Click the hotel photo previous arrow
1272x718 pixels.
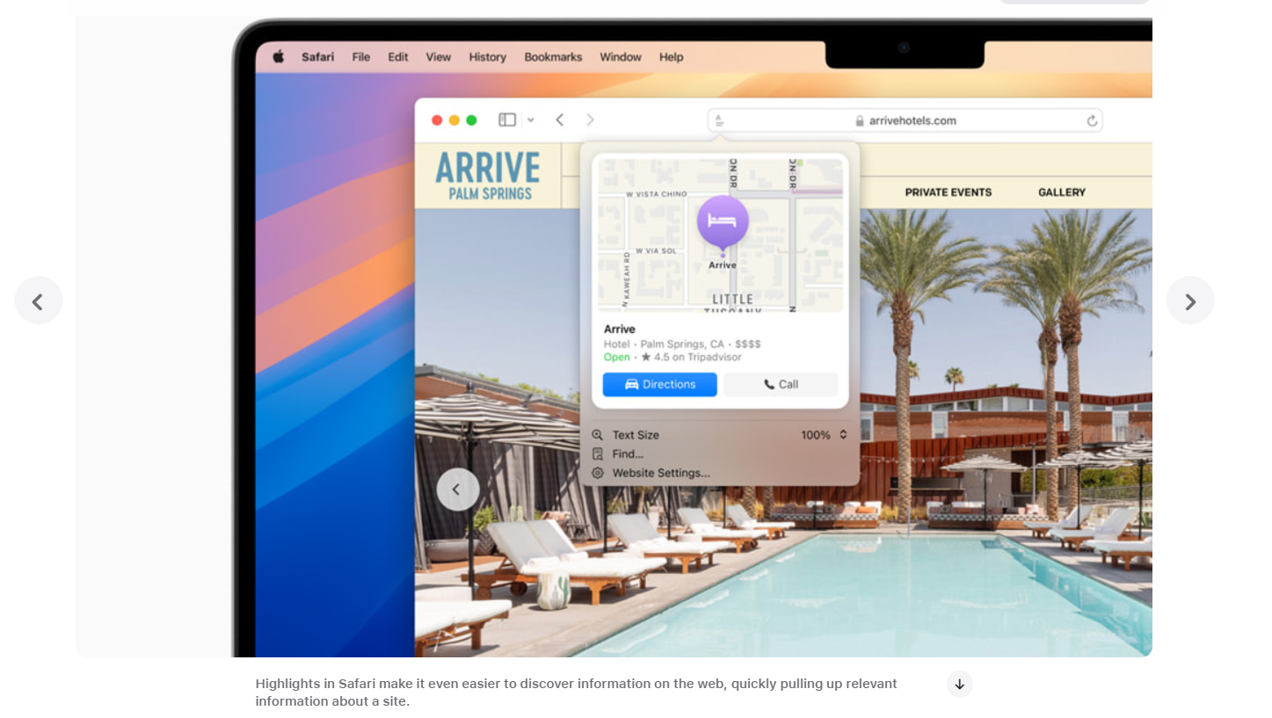click(x=458, y=490)
